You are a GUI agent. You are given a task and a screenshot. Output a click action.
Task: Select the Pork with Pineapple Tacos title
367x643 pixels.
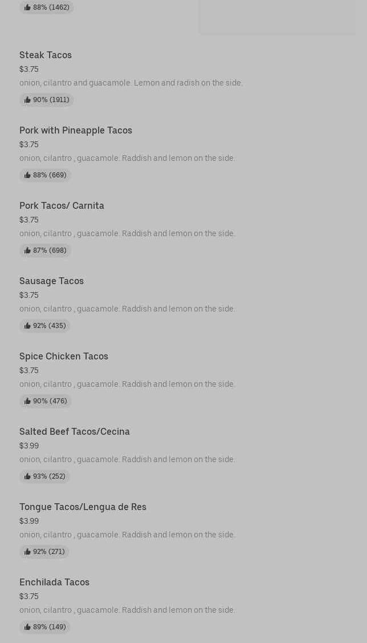pos(76,130)
